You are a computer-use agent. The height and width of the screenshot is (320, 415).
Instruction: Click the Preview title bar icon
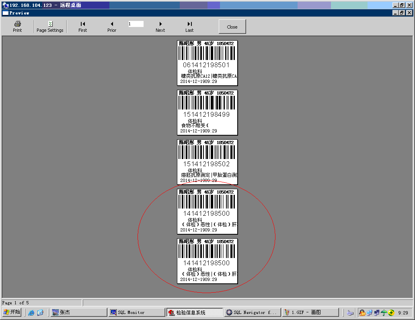6,13
